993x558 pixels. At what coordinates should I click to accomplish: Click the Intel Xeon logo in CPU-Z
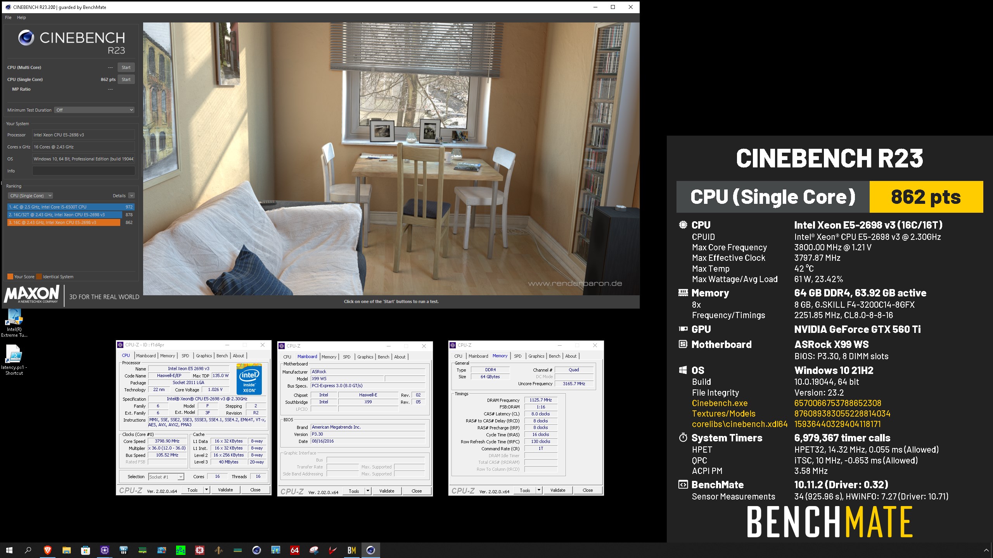(x=249, y=379)
